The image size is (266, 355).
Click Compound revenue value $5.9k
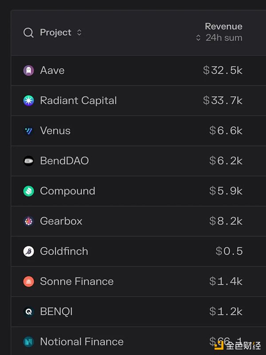pyautogui.click(x=226, y=191)
